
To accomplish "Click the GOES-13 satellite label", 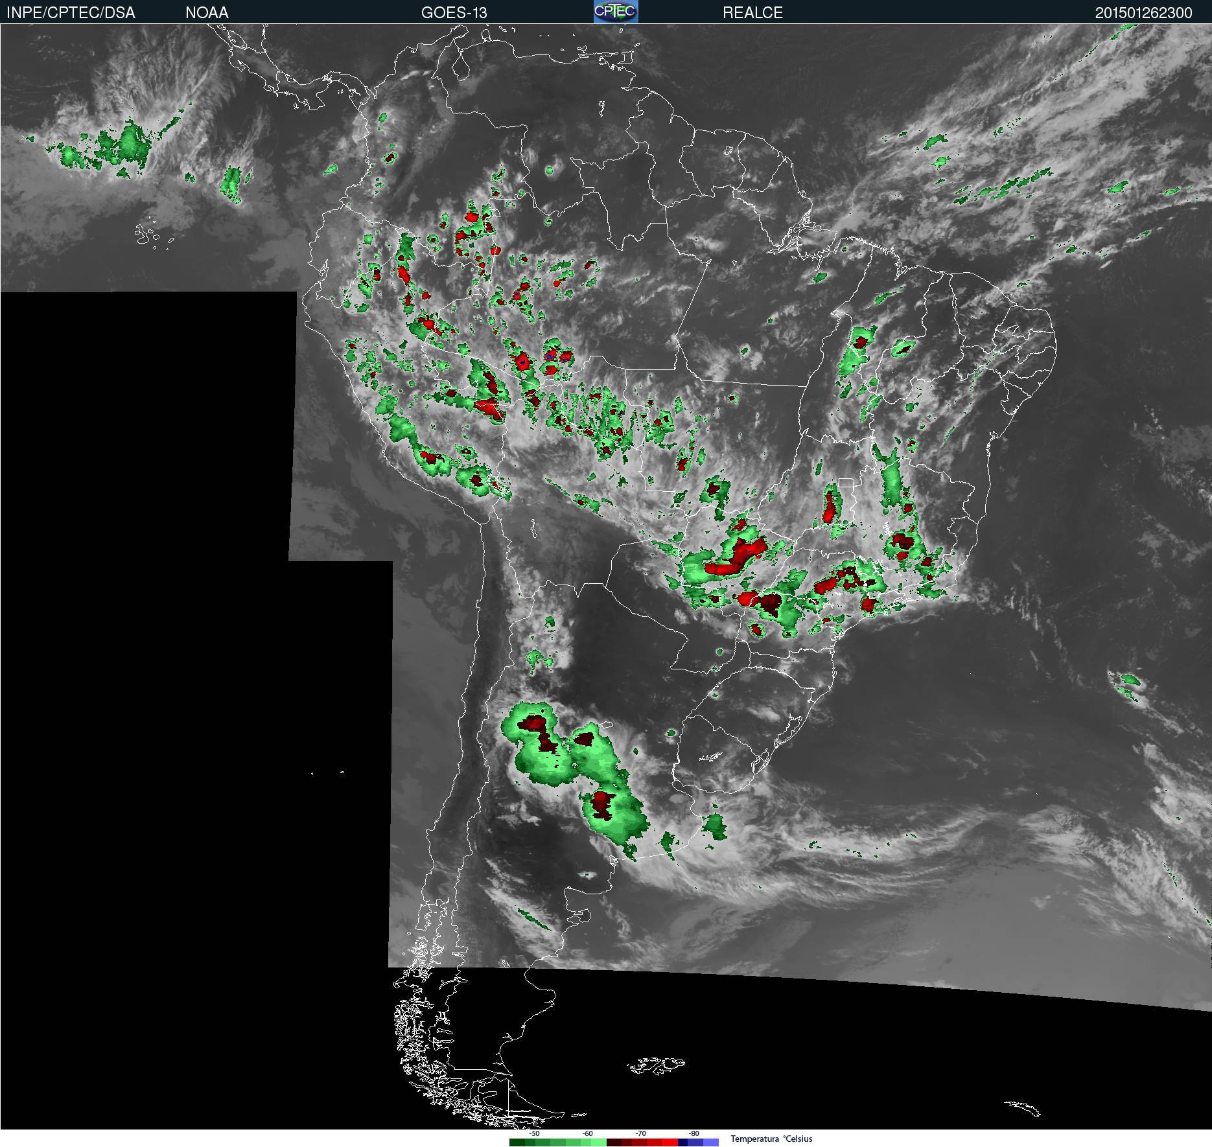I will point(454,13).
